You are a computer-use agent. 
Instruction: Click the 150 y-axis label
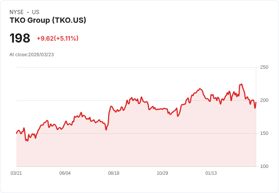[264, 133]
